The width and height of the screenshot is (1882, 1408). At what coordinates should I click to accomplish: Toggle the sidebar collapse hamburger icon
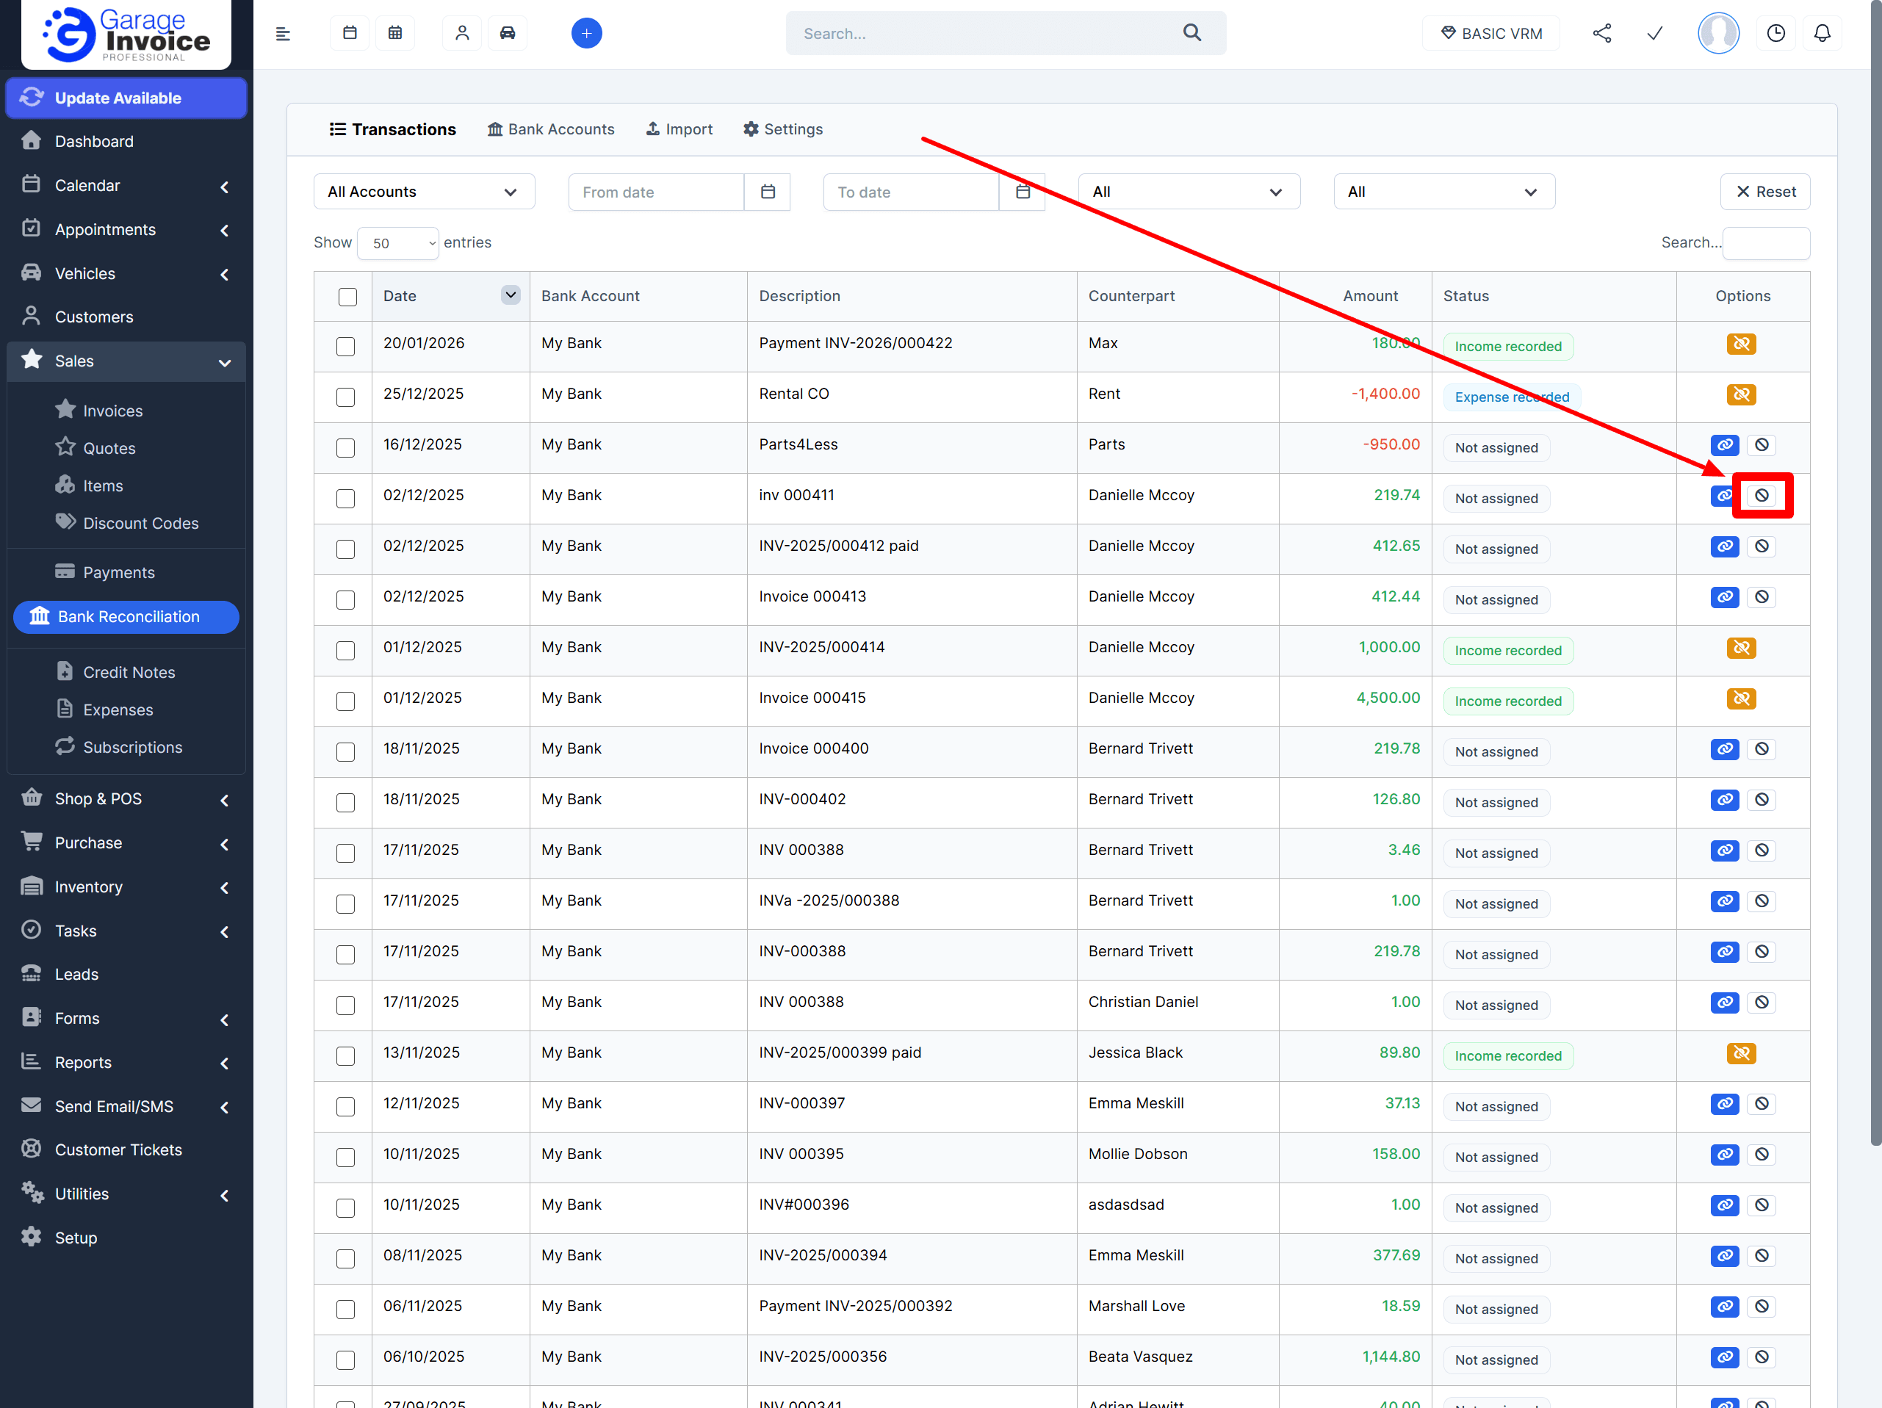pos(284,33)
